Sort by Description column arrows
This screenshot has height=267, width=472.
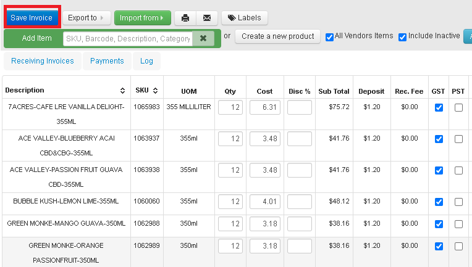point(122,91)
